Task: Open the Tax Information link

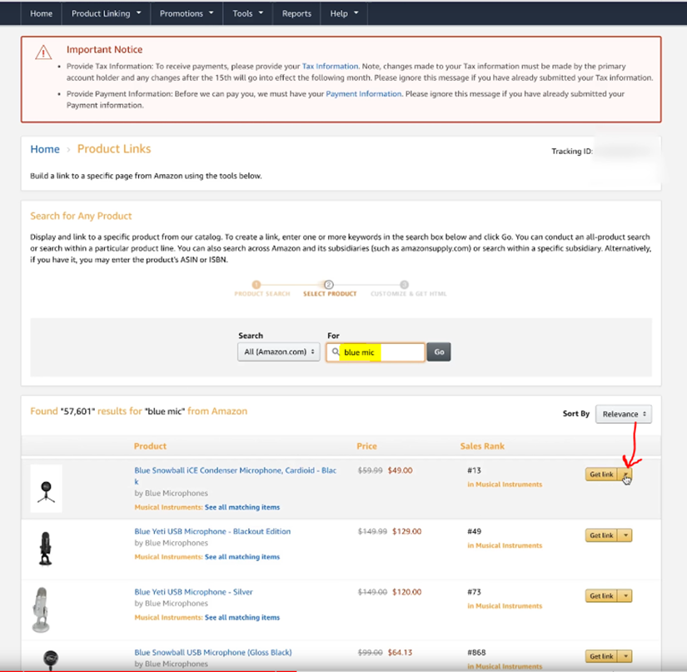Action: [330, 66]
